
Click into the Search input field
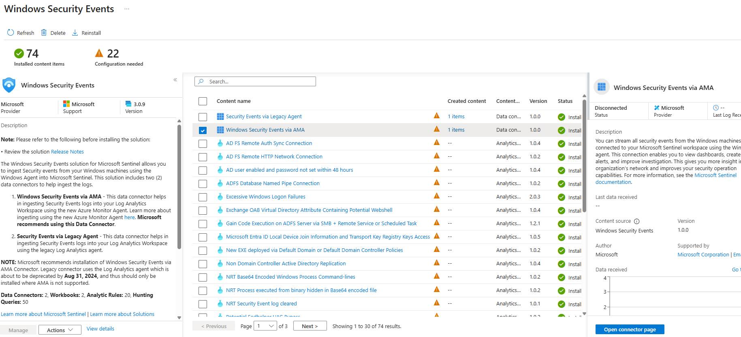point(259,81)
